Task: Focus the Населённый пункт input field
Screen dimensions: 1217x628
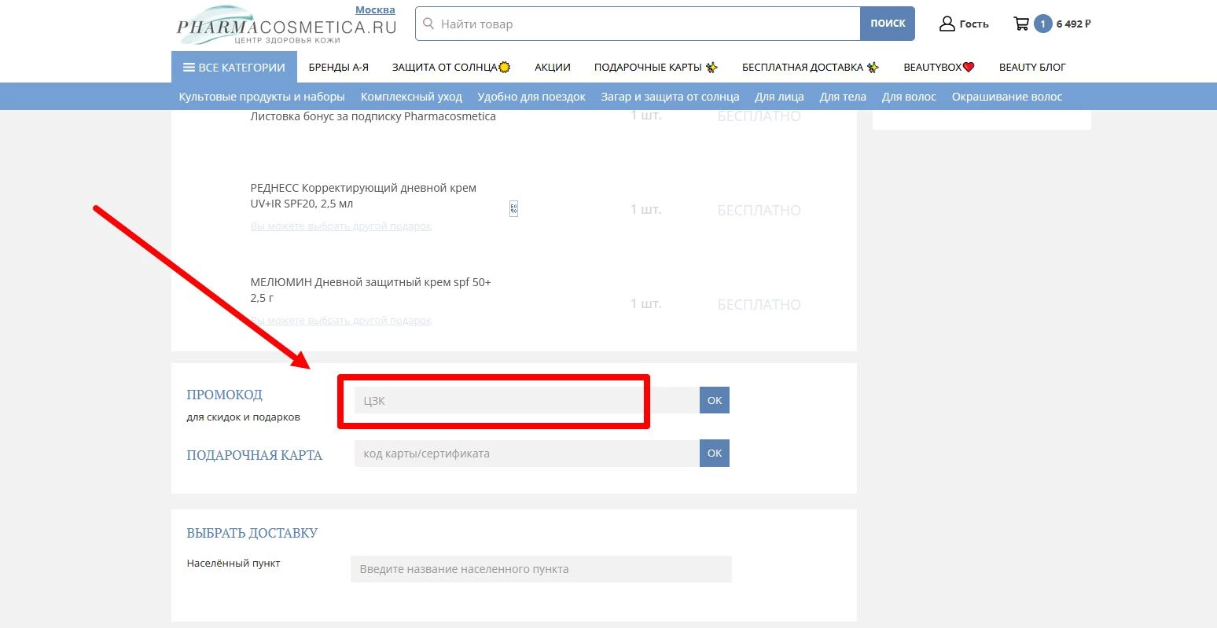Action: pos(541,569)
